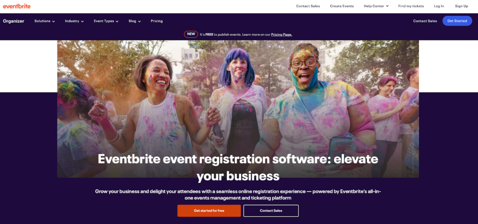Open the Blog dropdown menu
Viewport: 478px width, 224px height.
(x=134, y=21)
